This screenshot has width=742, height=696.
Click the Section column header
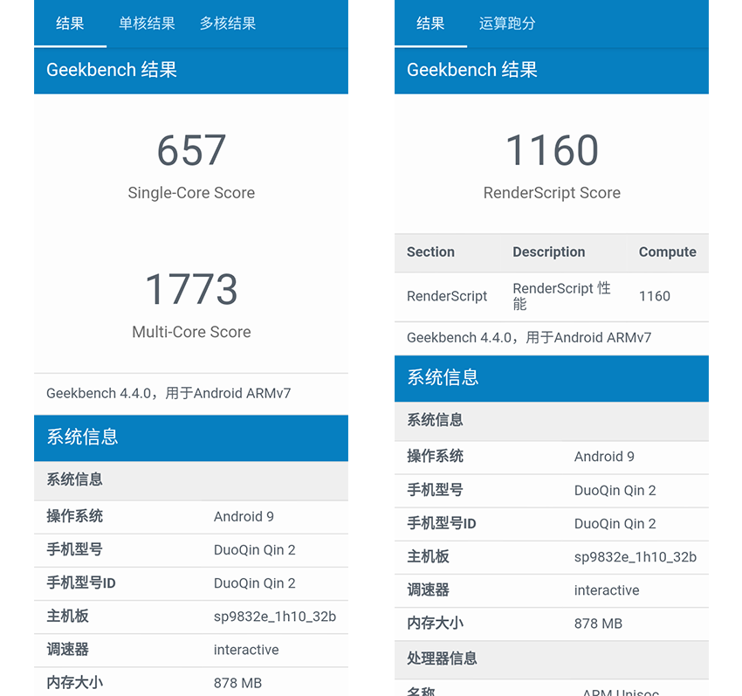(x=430, y=252)
